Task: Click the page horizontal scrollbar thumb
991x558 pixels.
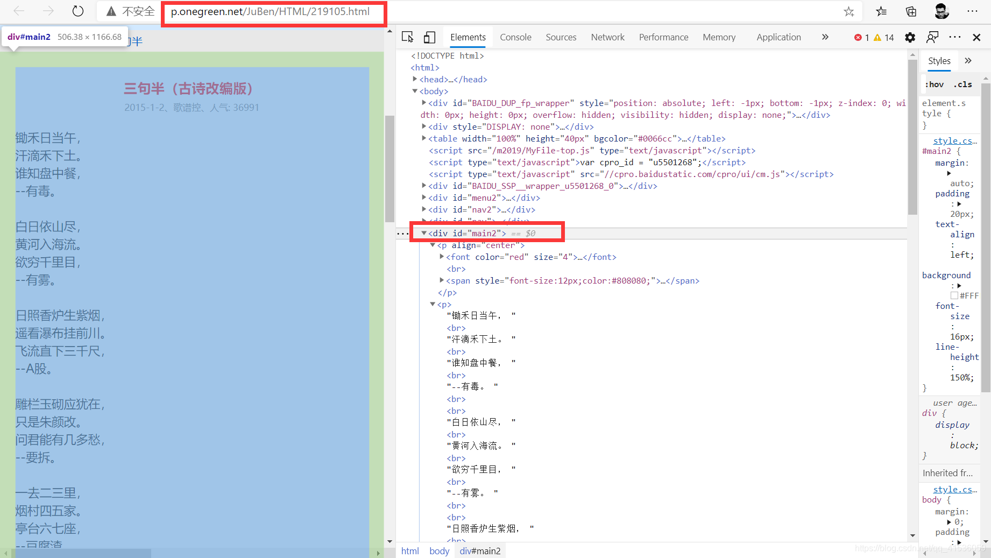Action: coord(81,553)
